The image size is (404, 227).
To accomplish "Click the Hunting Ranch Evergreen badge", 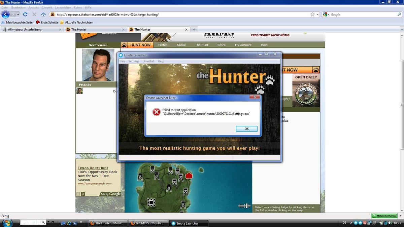I will click(306, 93).
